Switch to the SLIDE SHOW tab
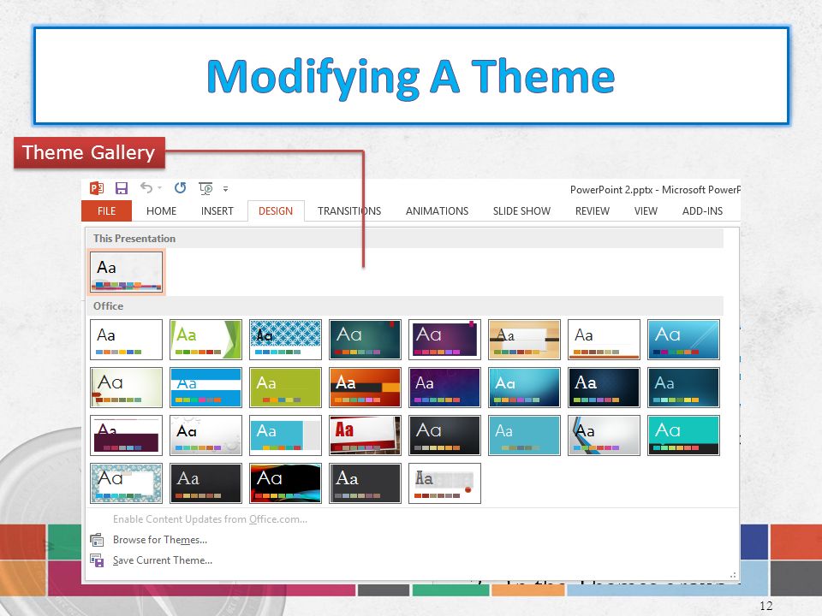This screenshot has width=822, height=616. click(x=521, y=210)
